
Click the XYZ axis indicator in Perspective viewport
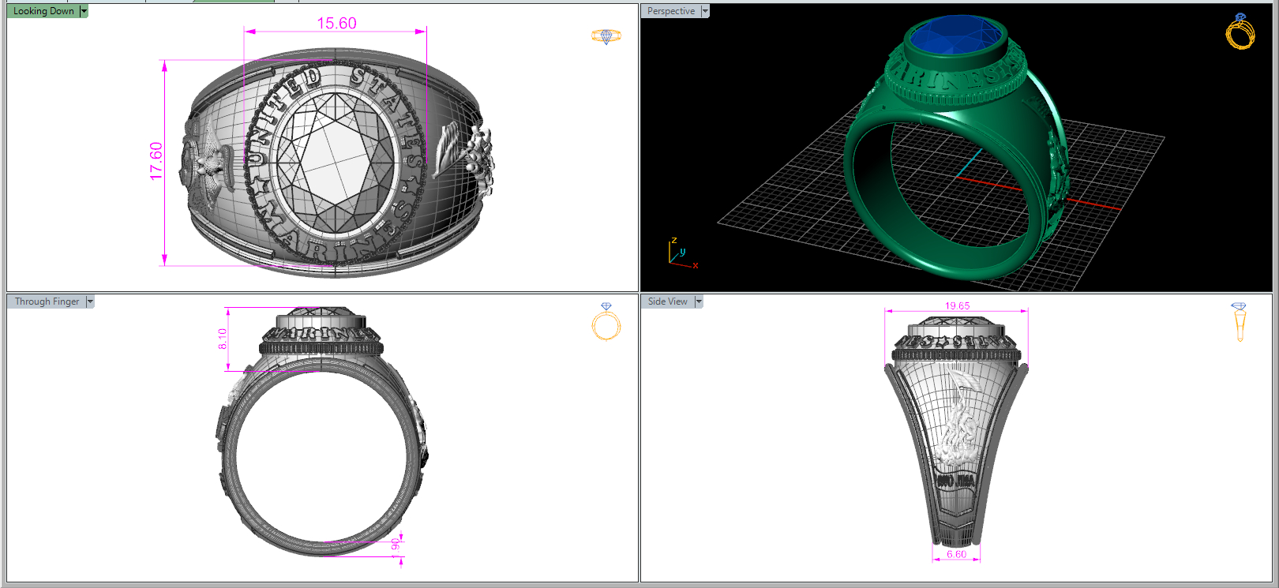(x=682, y=253)
